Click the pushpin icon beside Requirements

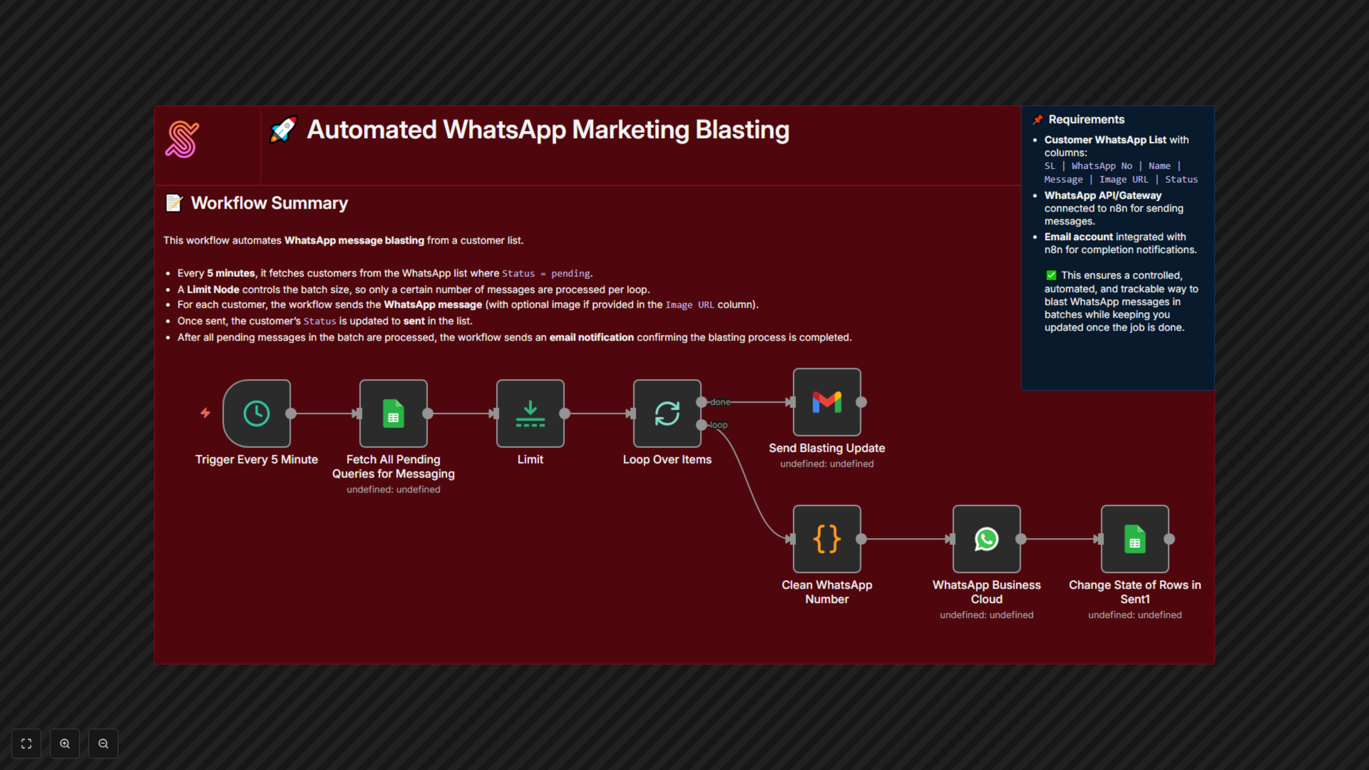click(1038, 119)
